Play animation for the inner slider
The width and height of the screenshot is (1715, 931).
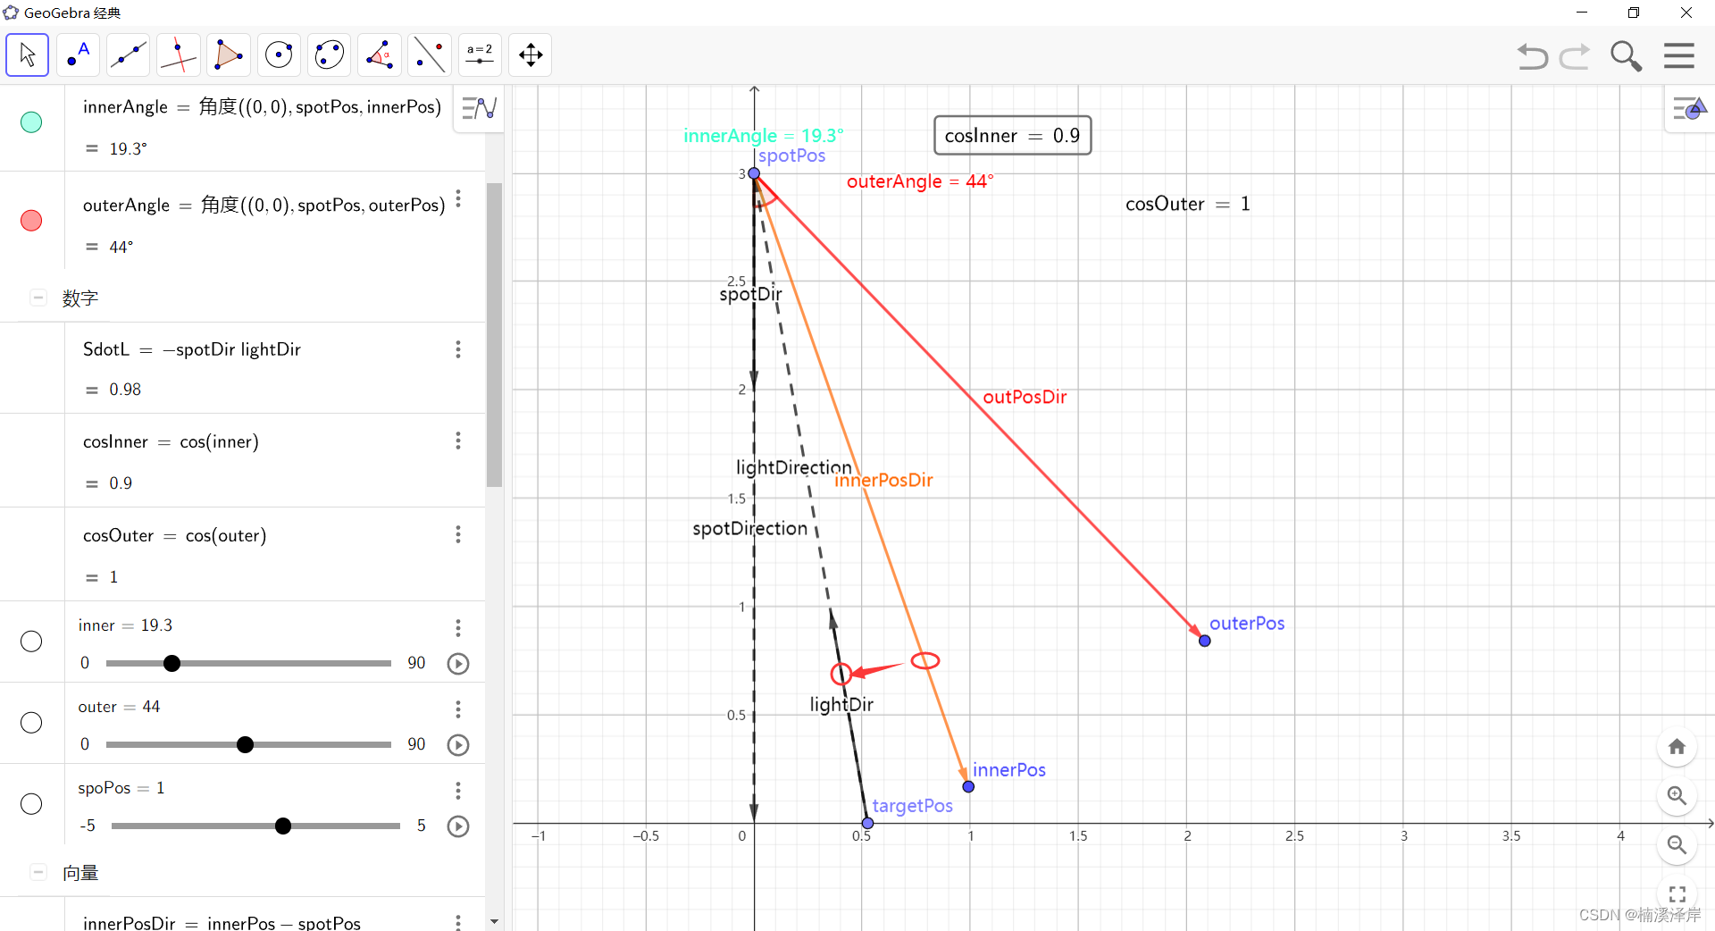point(458,663)
